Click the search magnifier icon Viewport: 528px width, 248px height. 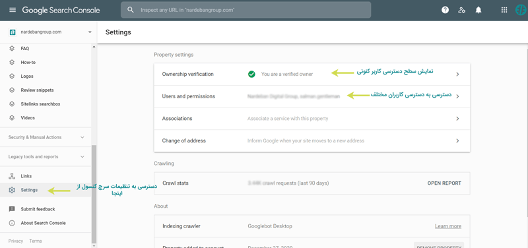(131, 10)
